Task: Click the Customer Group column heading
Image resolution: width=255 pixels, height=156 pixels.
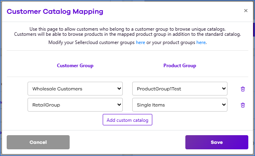Action: [x=75, y=66]
